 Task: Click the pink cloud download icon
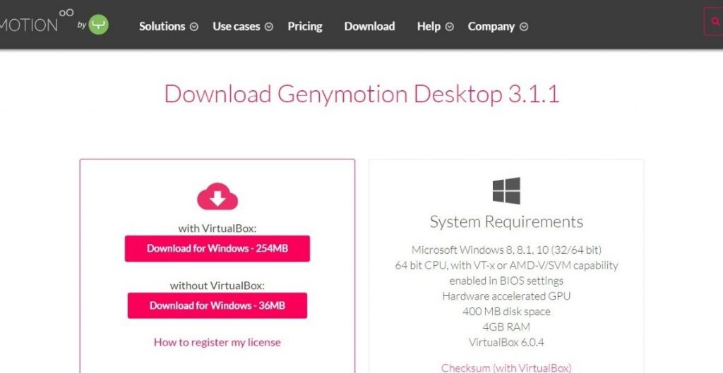[217, 197]
